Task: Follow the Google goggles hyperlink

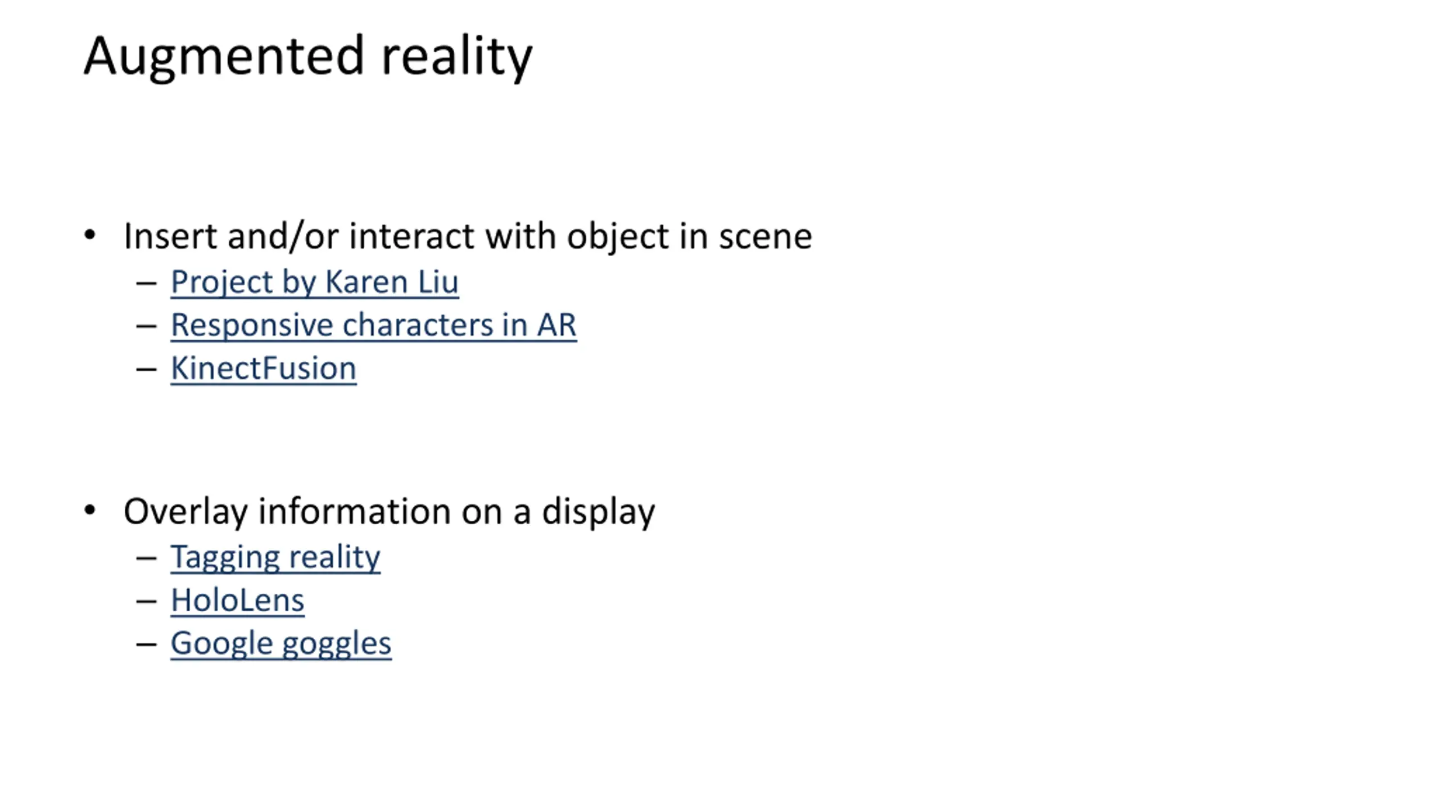Action: 281,644
